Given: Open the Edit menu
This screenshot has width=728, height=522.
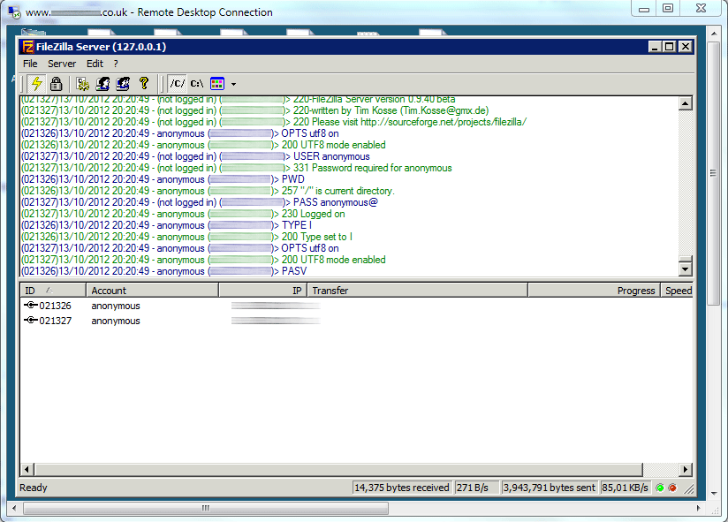Looking at the screenshot, I should [95, 64].
